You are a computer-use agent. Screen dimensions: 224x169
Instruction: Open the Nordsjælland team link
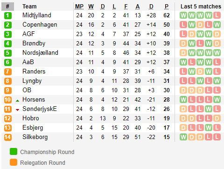[x=40, y=53]
